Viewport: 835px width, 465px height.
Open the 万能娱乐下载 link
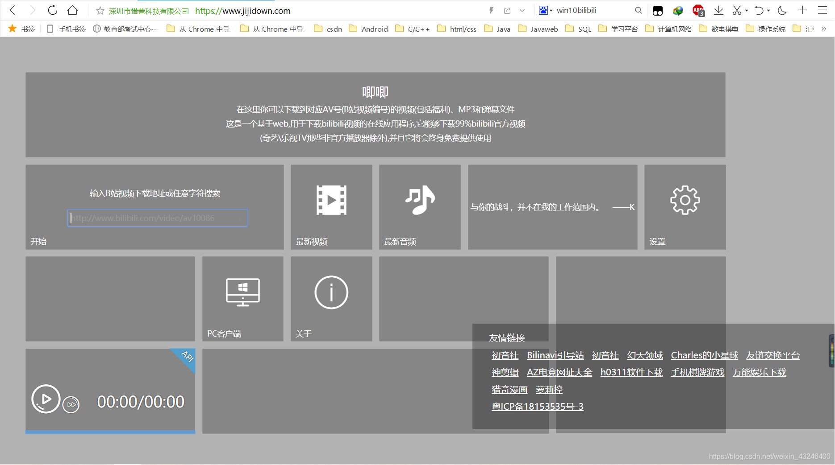tap(759, 372)
